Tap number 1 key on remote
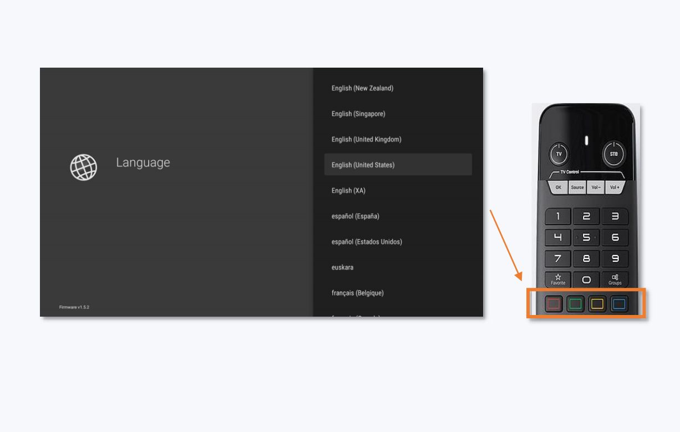This screenshot has height=432, width=680. click(x=558, y=216)
